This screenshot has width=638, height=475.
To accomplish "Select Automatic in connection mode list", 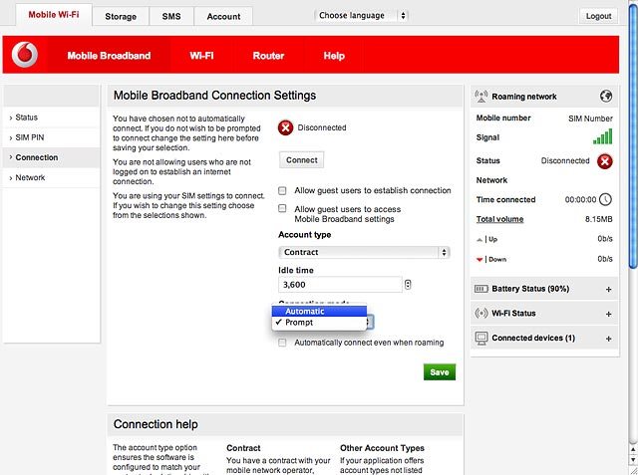I will [x=319, y=312].
